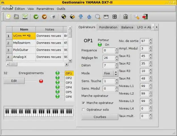Click the red LED next to Edit
This screenshot has height=136, width=177.
tap(41, 81)
